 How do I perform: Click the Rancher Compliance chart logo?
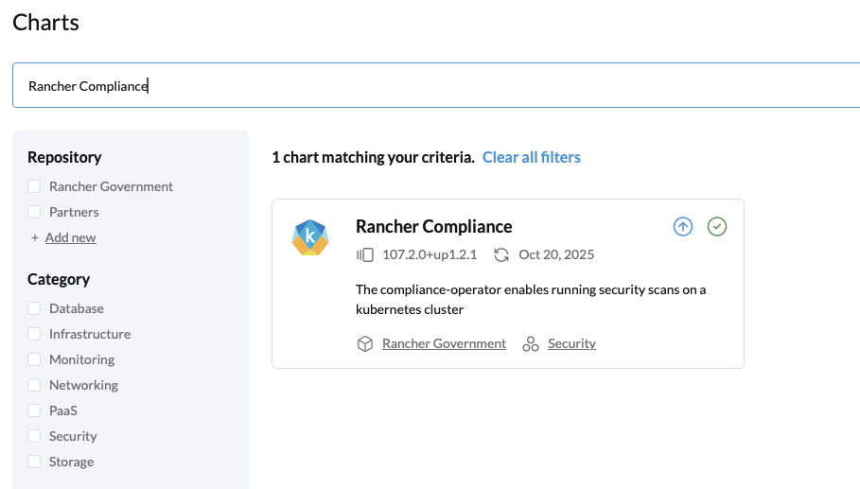click(310, 237)
